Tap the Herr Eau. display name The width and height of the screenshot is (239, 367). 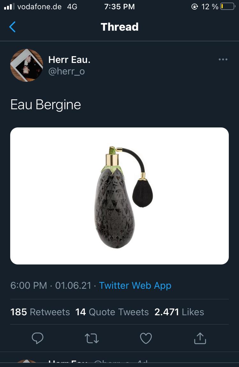coord(69,59)
